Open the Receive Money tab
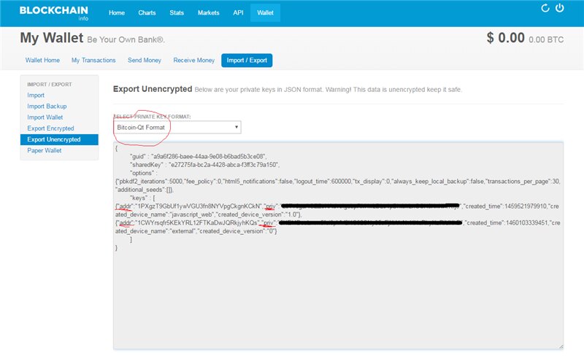The width and height of the screenshot is (584, 356). pos(193,60)
